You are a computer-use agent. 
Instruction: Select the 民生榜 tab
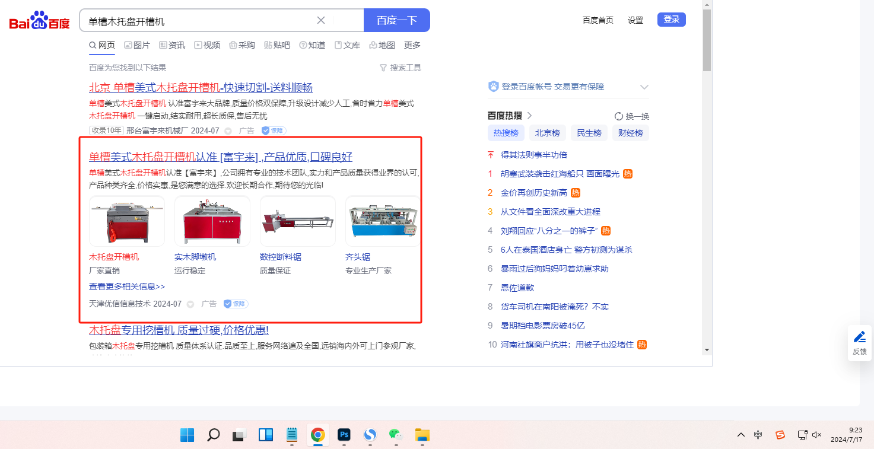click(589, 133)
